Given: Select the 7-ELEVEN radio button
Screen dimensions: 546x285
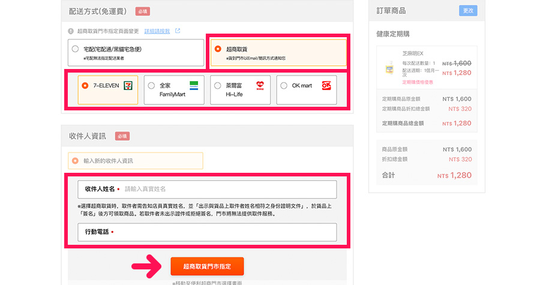Looking at the screenshot, I should click(85, 85).
